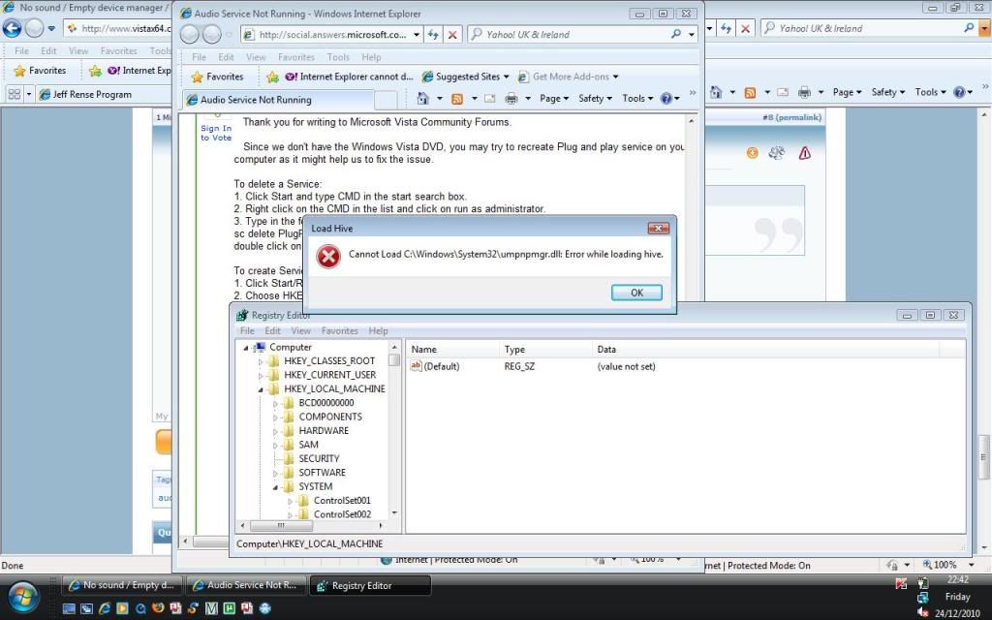Image resolution: width=992 pixels, height=620 pixels.
Task: Open the Windows Start orb
Action: 23,596
